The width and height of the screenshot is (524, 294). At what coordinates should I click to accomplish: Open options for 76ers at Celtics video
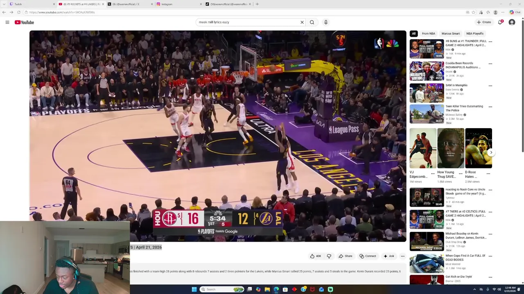(x=490, y=212)
